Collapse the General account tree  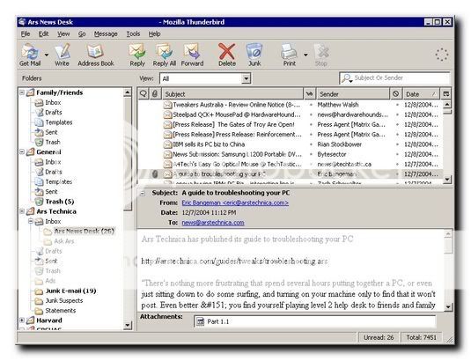pyautogui.click(x=22, y=151)
